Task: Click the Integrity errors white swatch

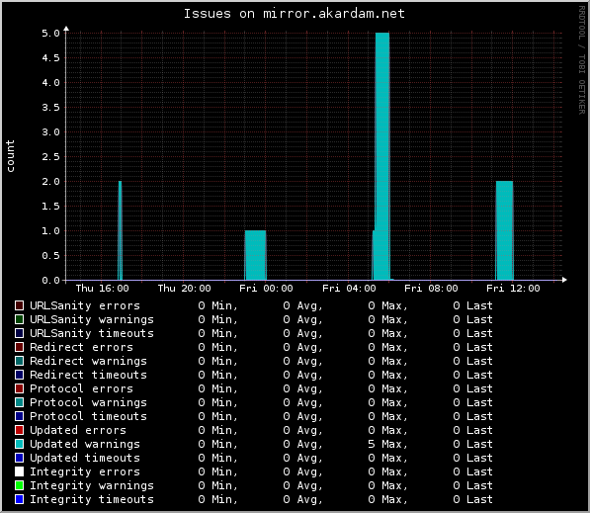Action: 19,471
